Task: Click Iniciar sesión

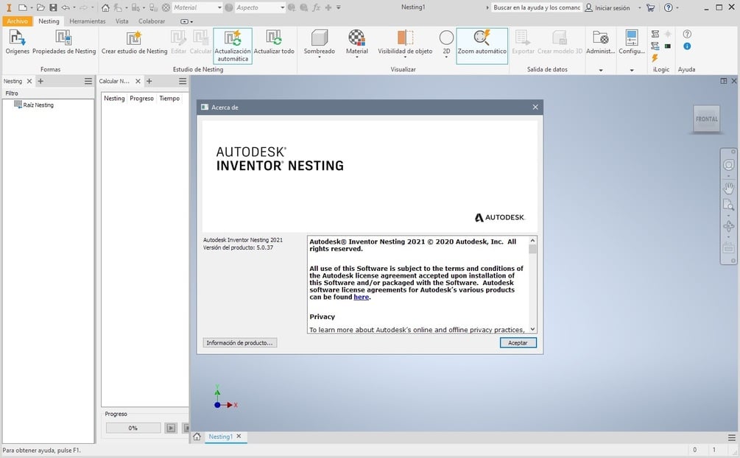Action: (x=607, y=7)
